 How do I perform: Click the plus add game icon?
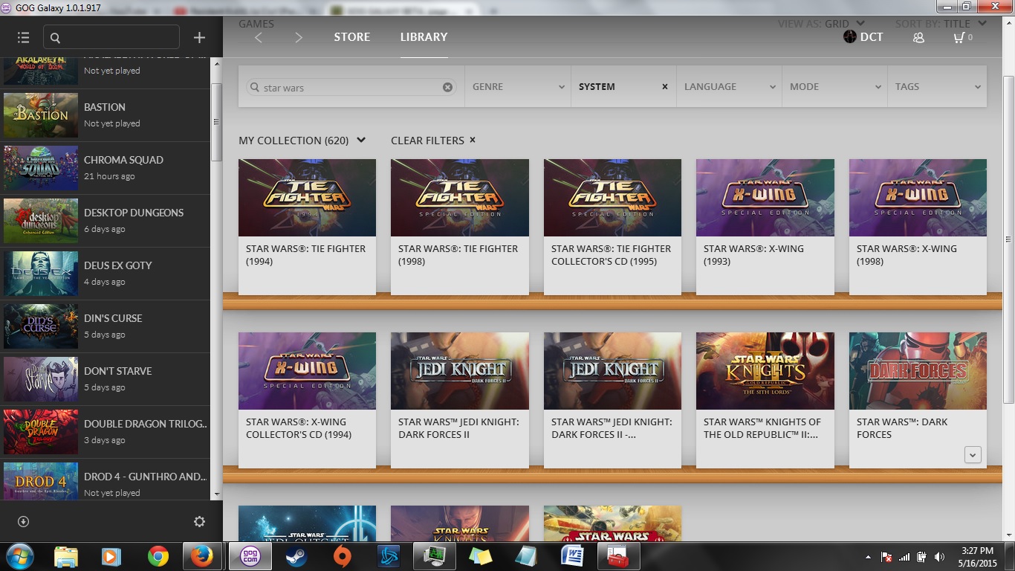click(199, 37)
